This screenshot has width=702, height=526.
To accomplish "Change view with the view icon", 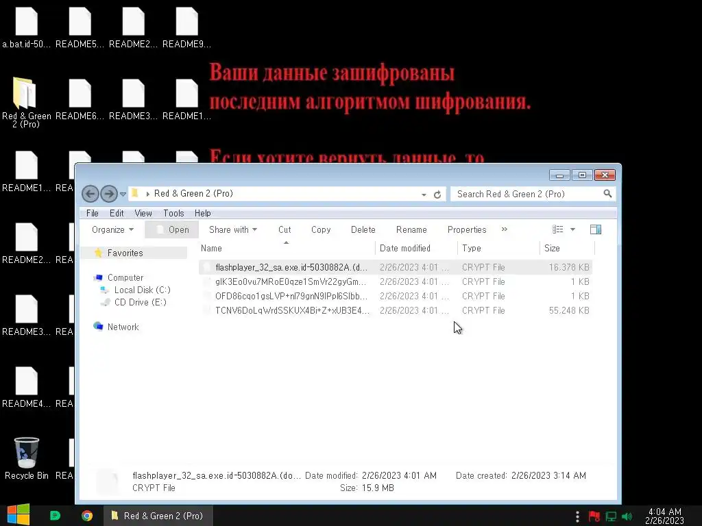I will [557, 229].
